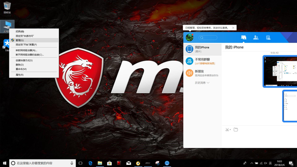The image size is (297, 167).
Task: Switch to the TIM documents tab
Action: tap(268, 37)
